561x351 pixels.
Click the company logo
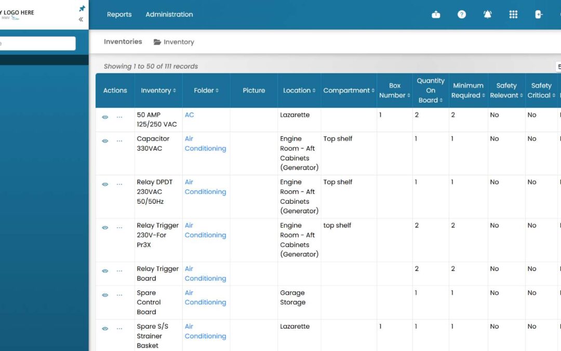pos(17,15)
